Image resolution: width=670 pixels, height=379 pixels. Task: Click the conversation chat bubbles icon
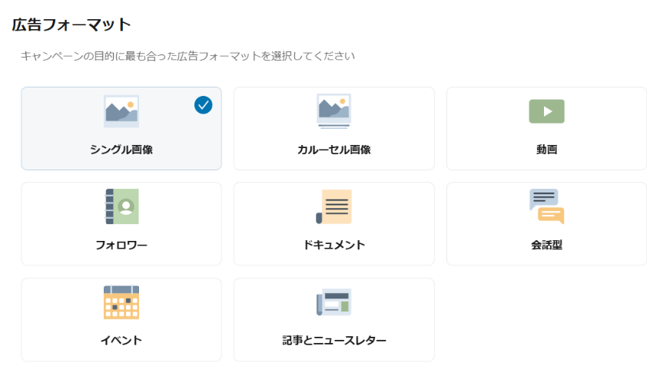[546, 206]
